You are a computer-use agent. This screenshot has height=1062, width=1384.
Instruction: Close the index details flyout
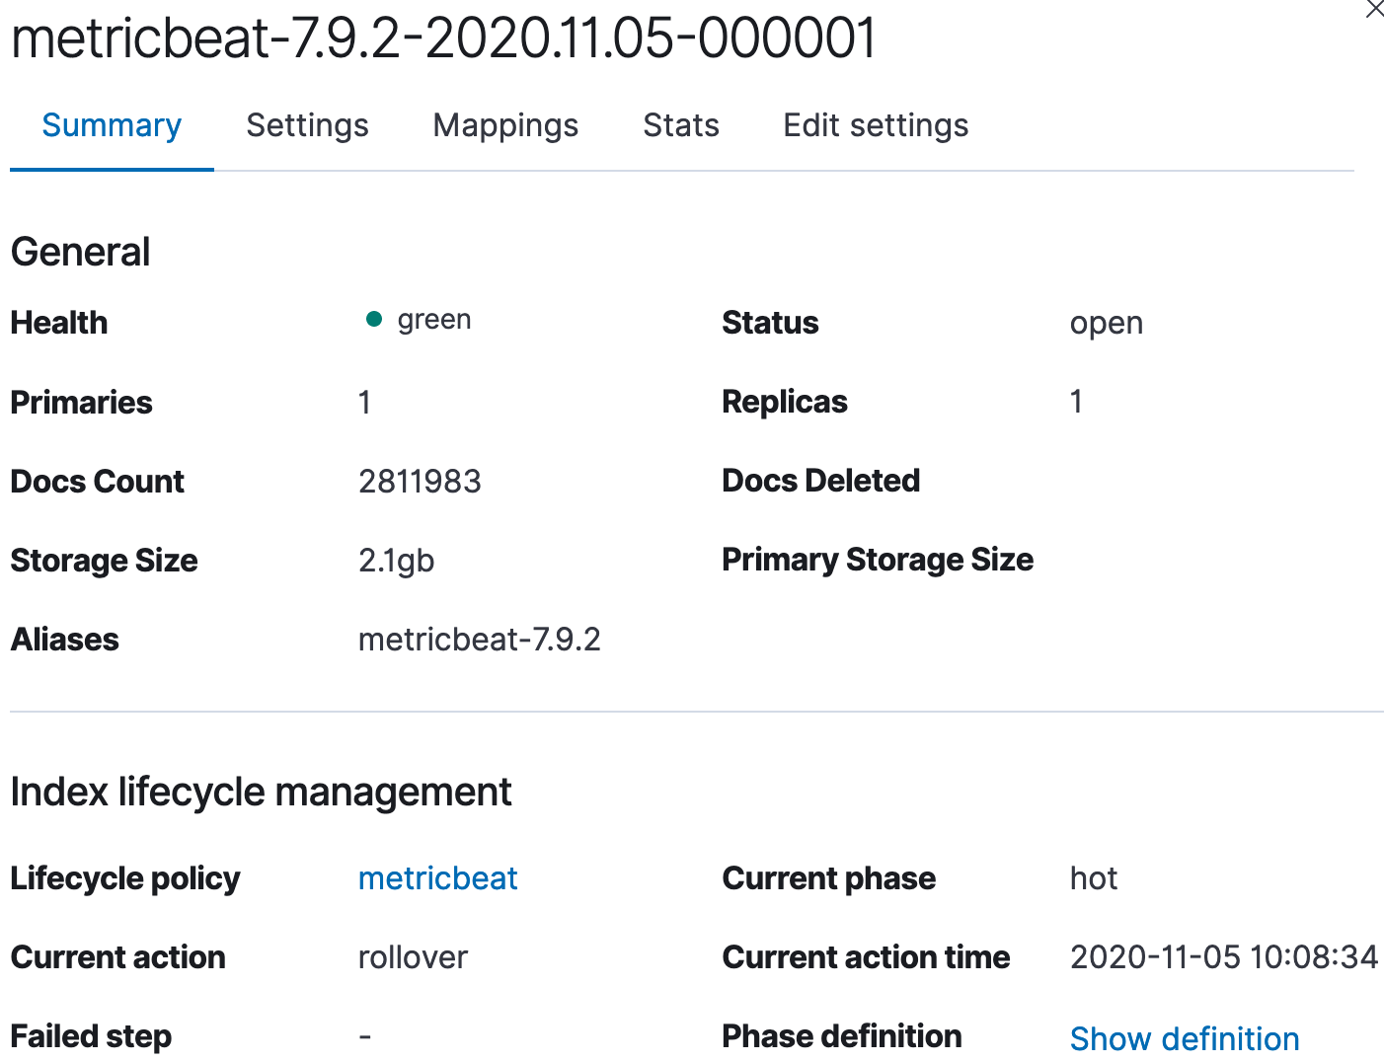click(1374, 9)
